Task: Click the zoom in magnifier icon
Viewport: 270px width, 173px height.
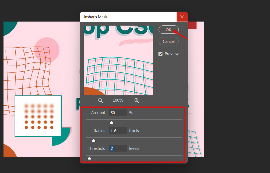Action: click(x=137, y=100)
